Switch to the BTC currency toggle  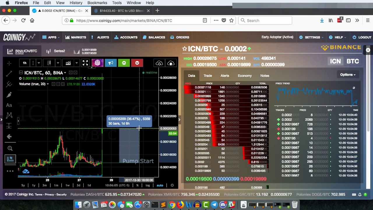click(x=353, y=61)
